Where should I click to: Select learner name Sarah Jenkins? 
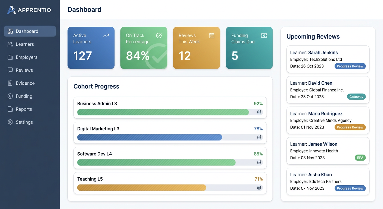click(x=323, y=53)
